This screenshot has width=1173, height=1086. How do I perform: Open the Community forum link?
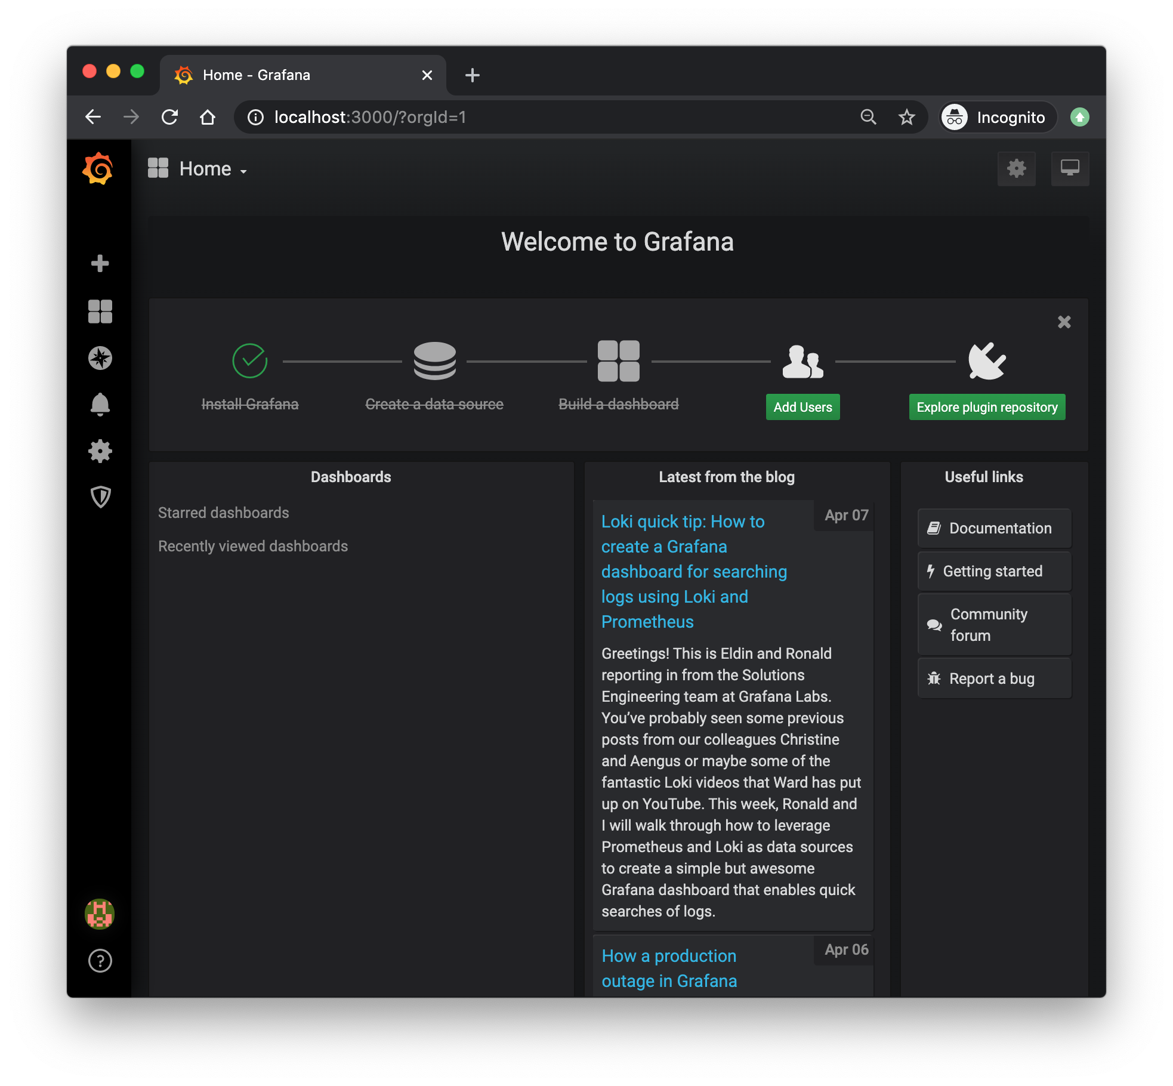994,625
